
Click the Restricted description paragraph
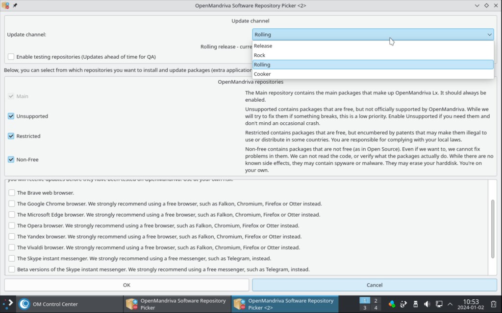366,136
